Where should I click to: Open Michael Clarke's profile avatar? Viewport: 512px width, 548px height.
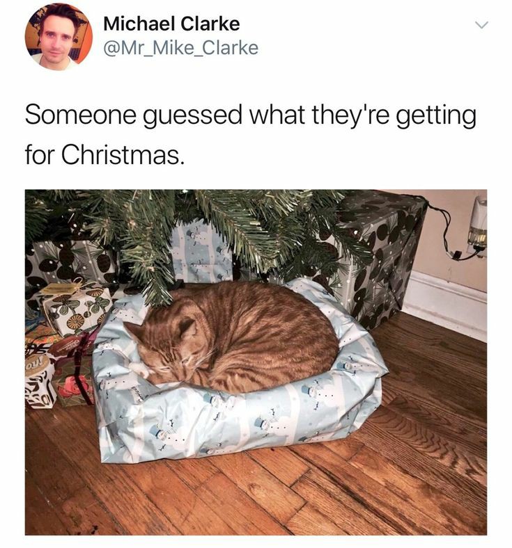point(59,37)
